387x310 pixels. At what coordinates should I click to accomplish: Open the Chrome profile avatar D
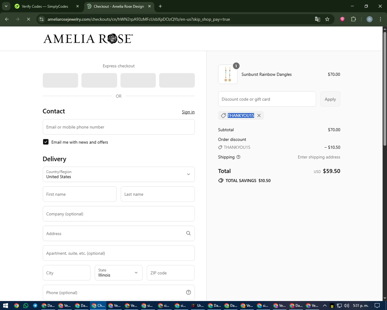click(369, 19)
